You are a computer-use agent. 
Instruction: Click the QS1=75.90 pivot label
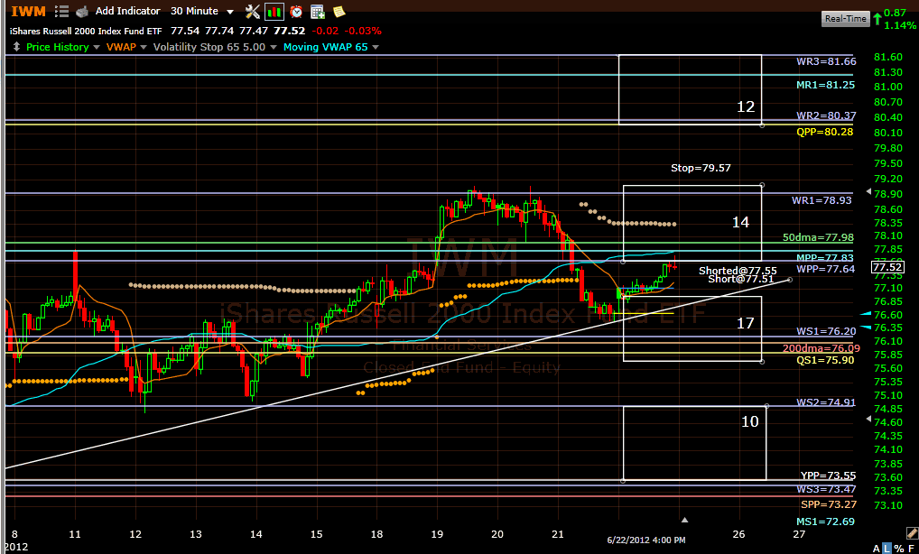[825, 360]
